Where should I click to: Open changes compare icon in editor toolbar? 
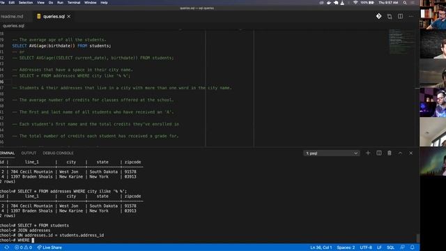point(390,17)
